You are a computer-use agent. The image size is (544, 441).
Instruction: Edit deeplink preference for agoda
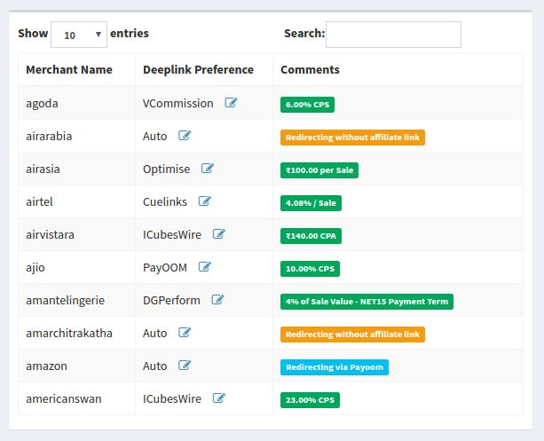tap(231, 103)
